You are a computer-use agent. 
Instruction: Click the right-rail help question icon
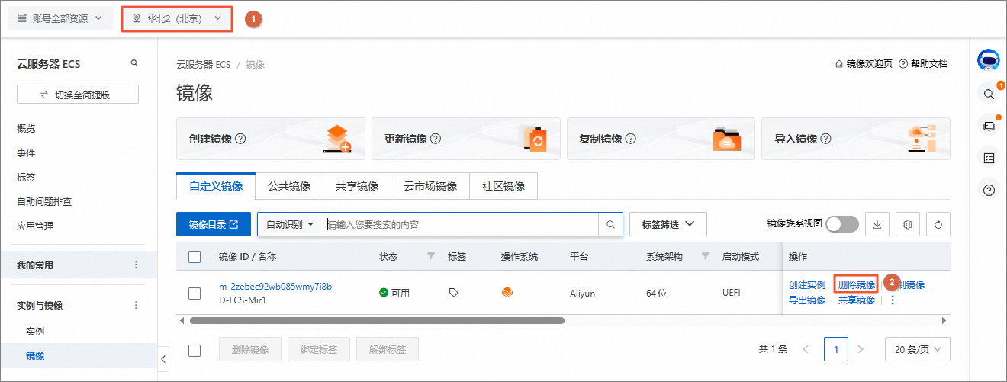(x=989, y=190)
